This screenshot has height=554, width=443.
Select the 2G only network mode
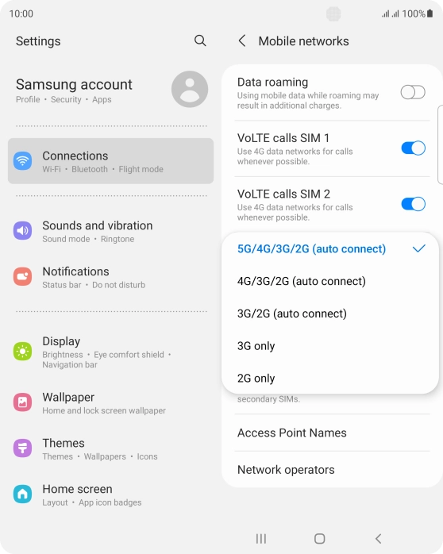click(x=330, y=378)
